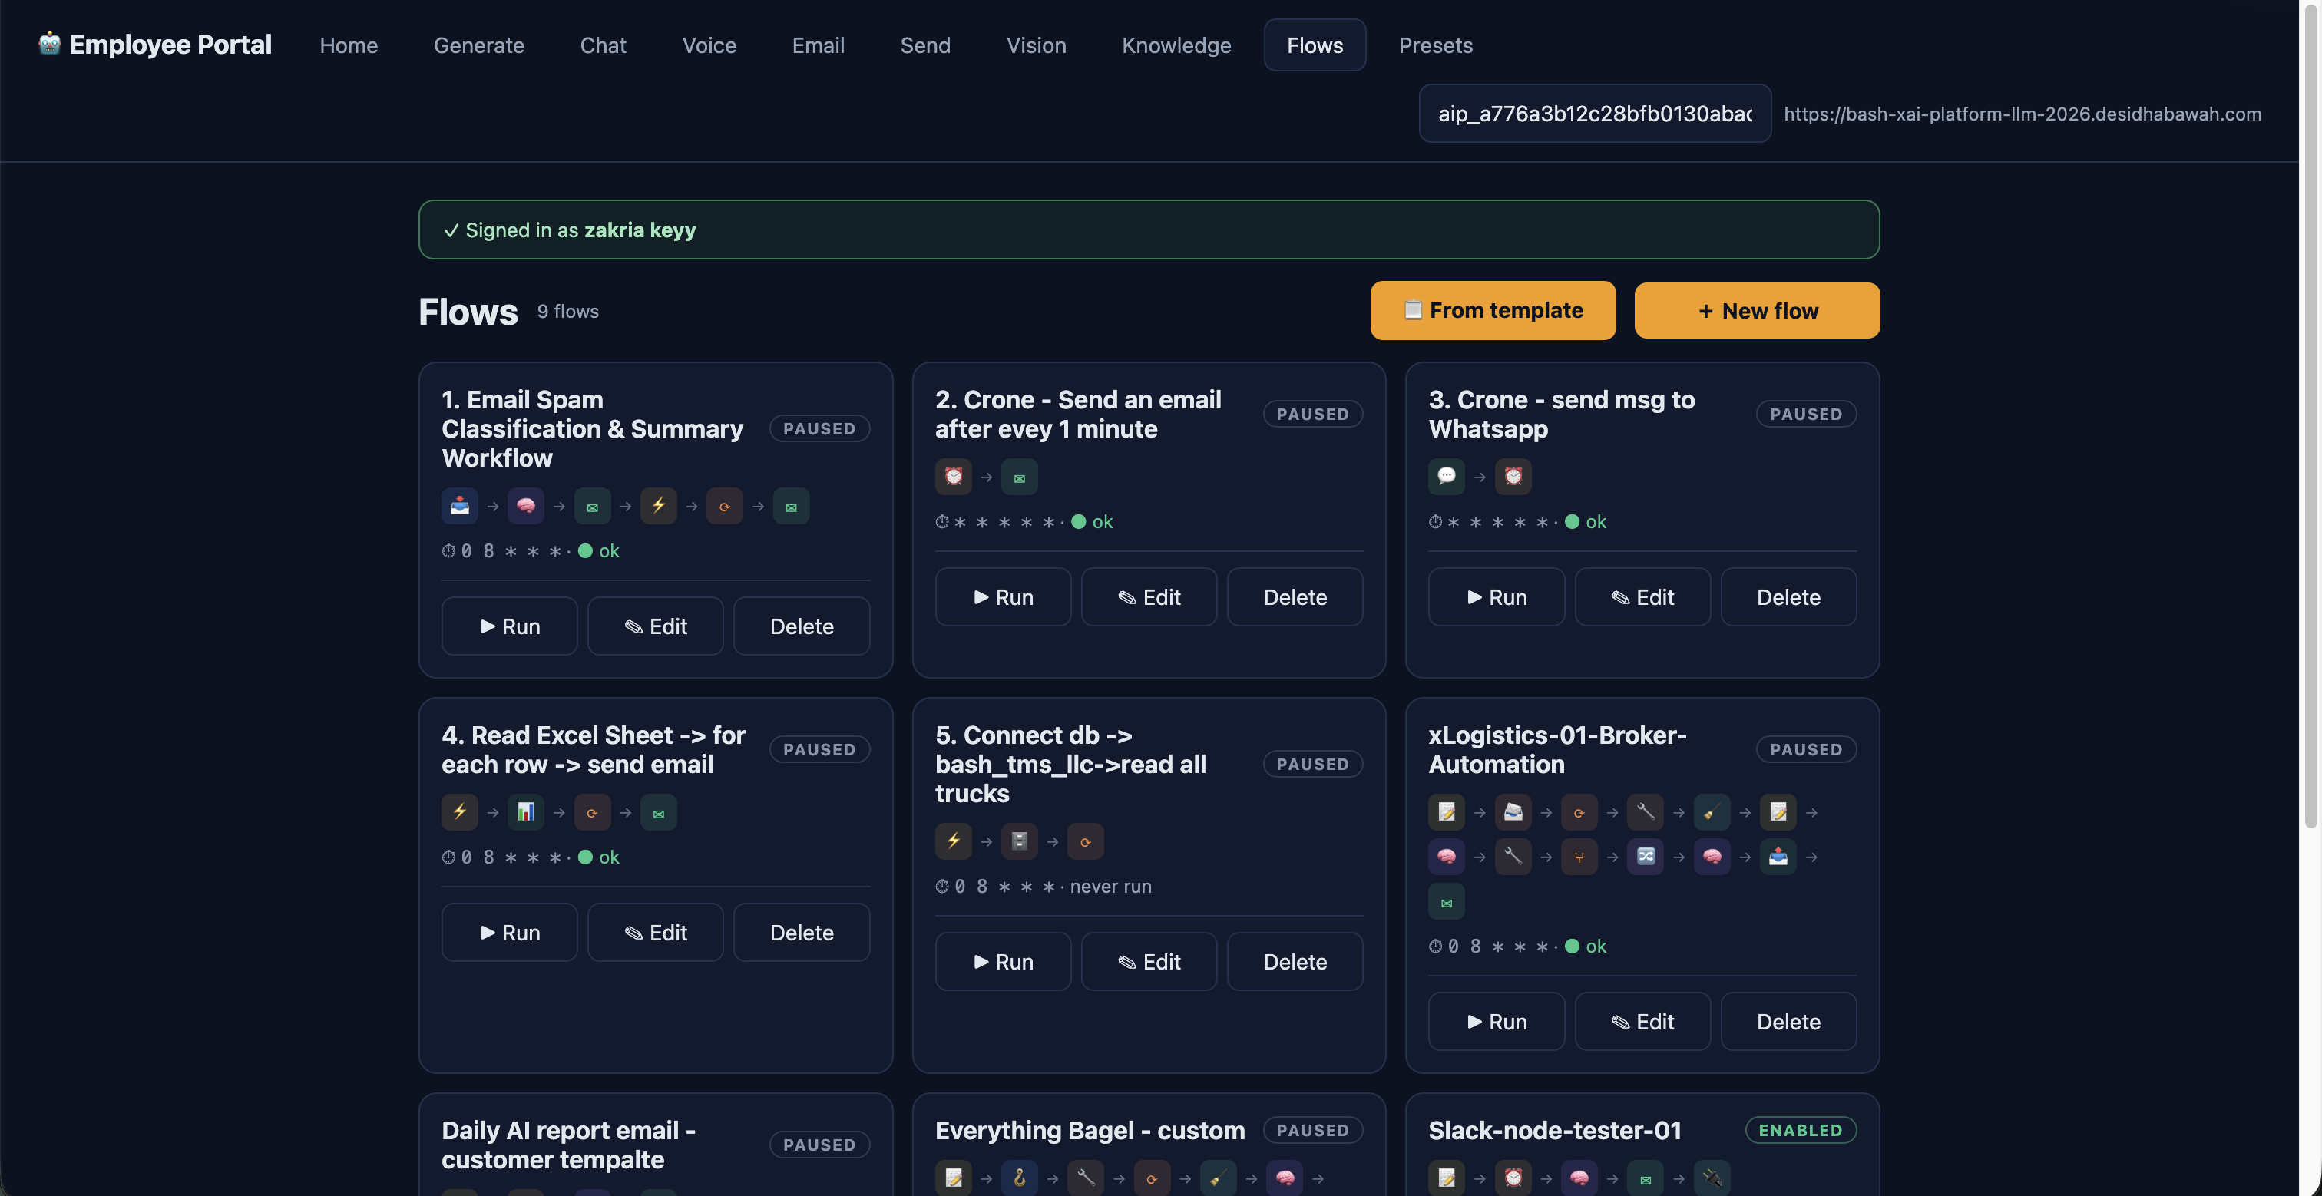Click the database node in Connect db flow
2322x1196 pixels.
[x=1020, y=841]
